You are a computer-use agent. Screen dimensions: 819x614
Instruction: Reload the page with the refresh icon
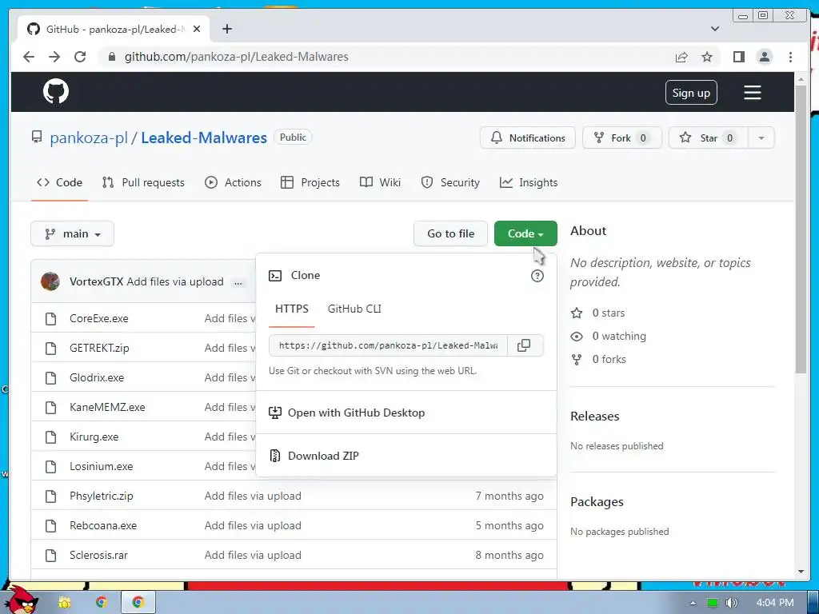coord(80,57)
